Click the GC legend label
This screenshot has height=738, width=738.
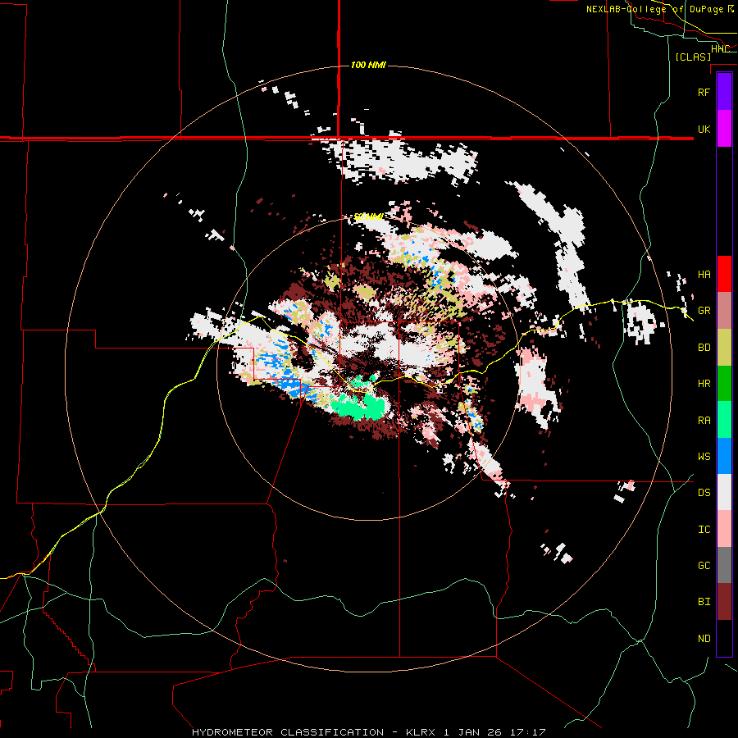pos(704,566)
